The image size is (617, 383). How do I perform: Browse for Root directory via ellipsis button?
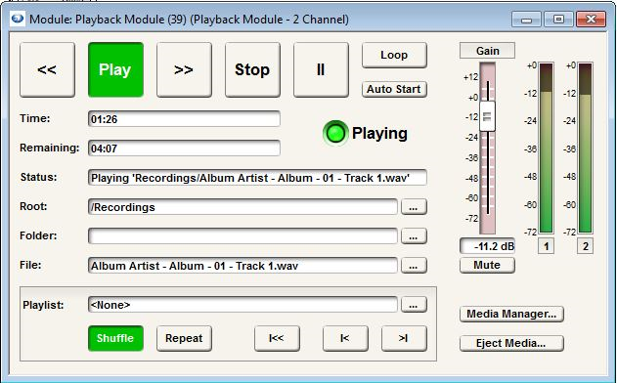click(414, 207)
